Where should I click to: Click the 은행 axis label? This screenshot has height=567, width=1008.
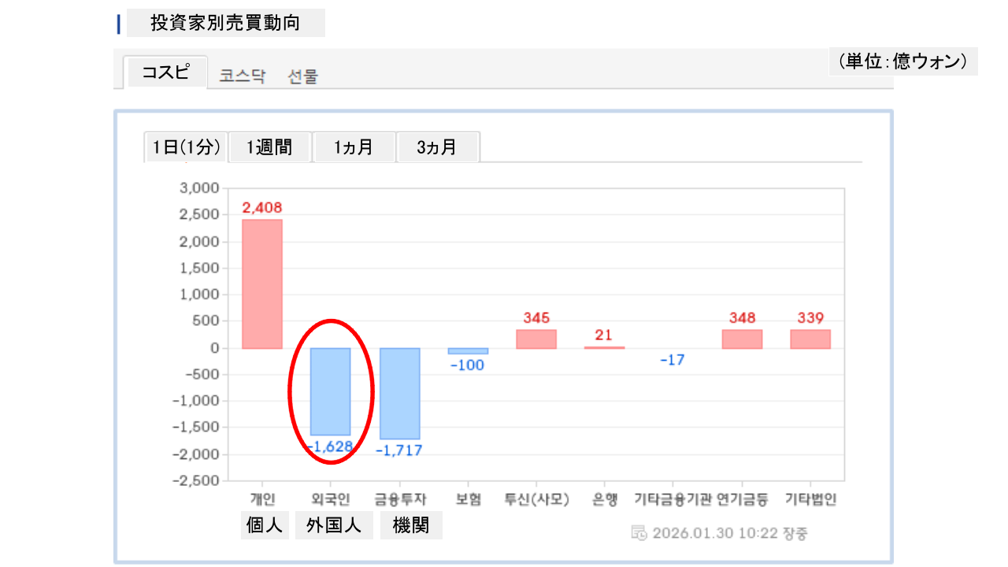pyautogui.click(x=605, y=499)
